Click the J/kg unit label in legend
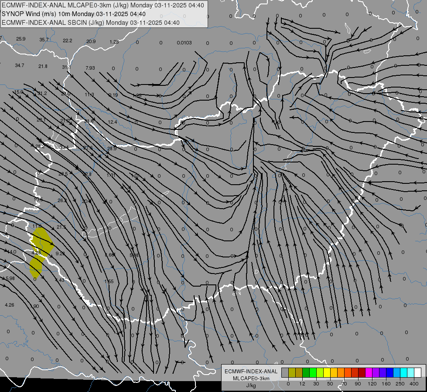This screenshot has height=392, width=427. (251, 385)
